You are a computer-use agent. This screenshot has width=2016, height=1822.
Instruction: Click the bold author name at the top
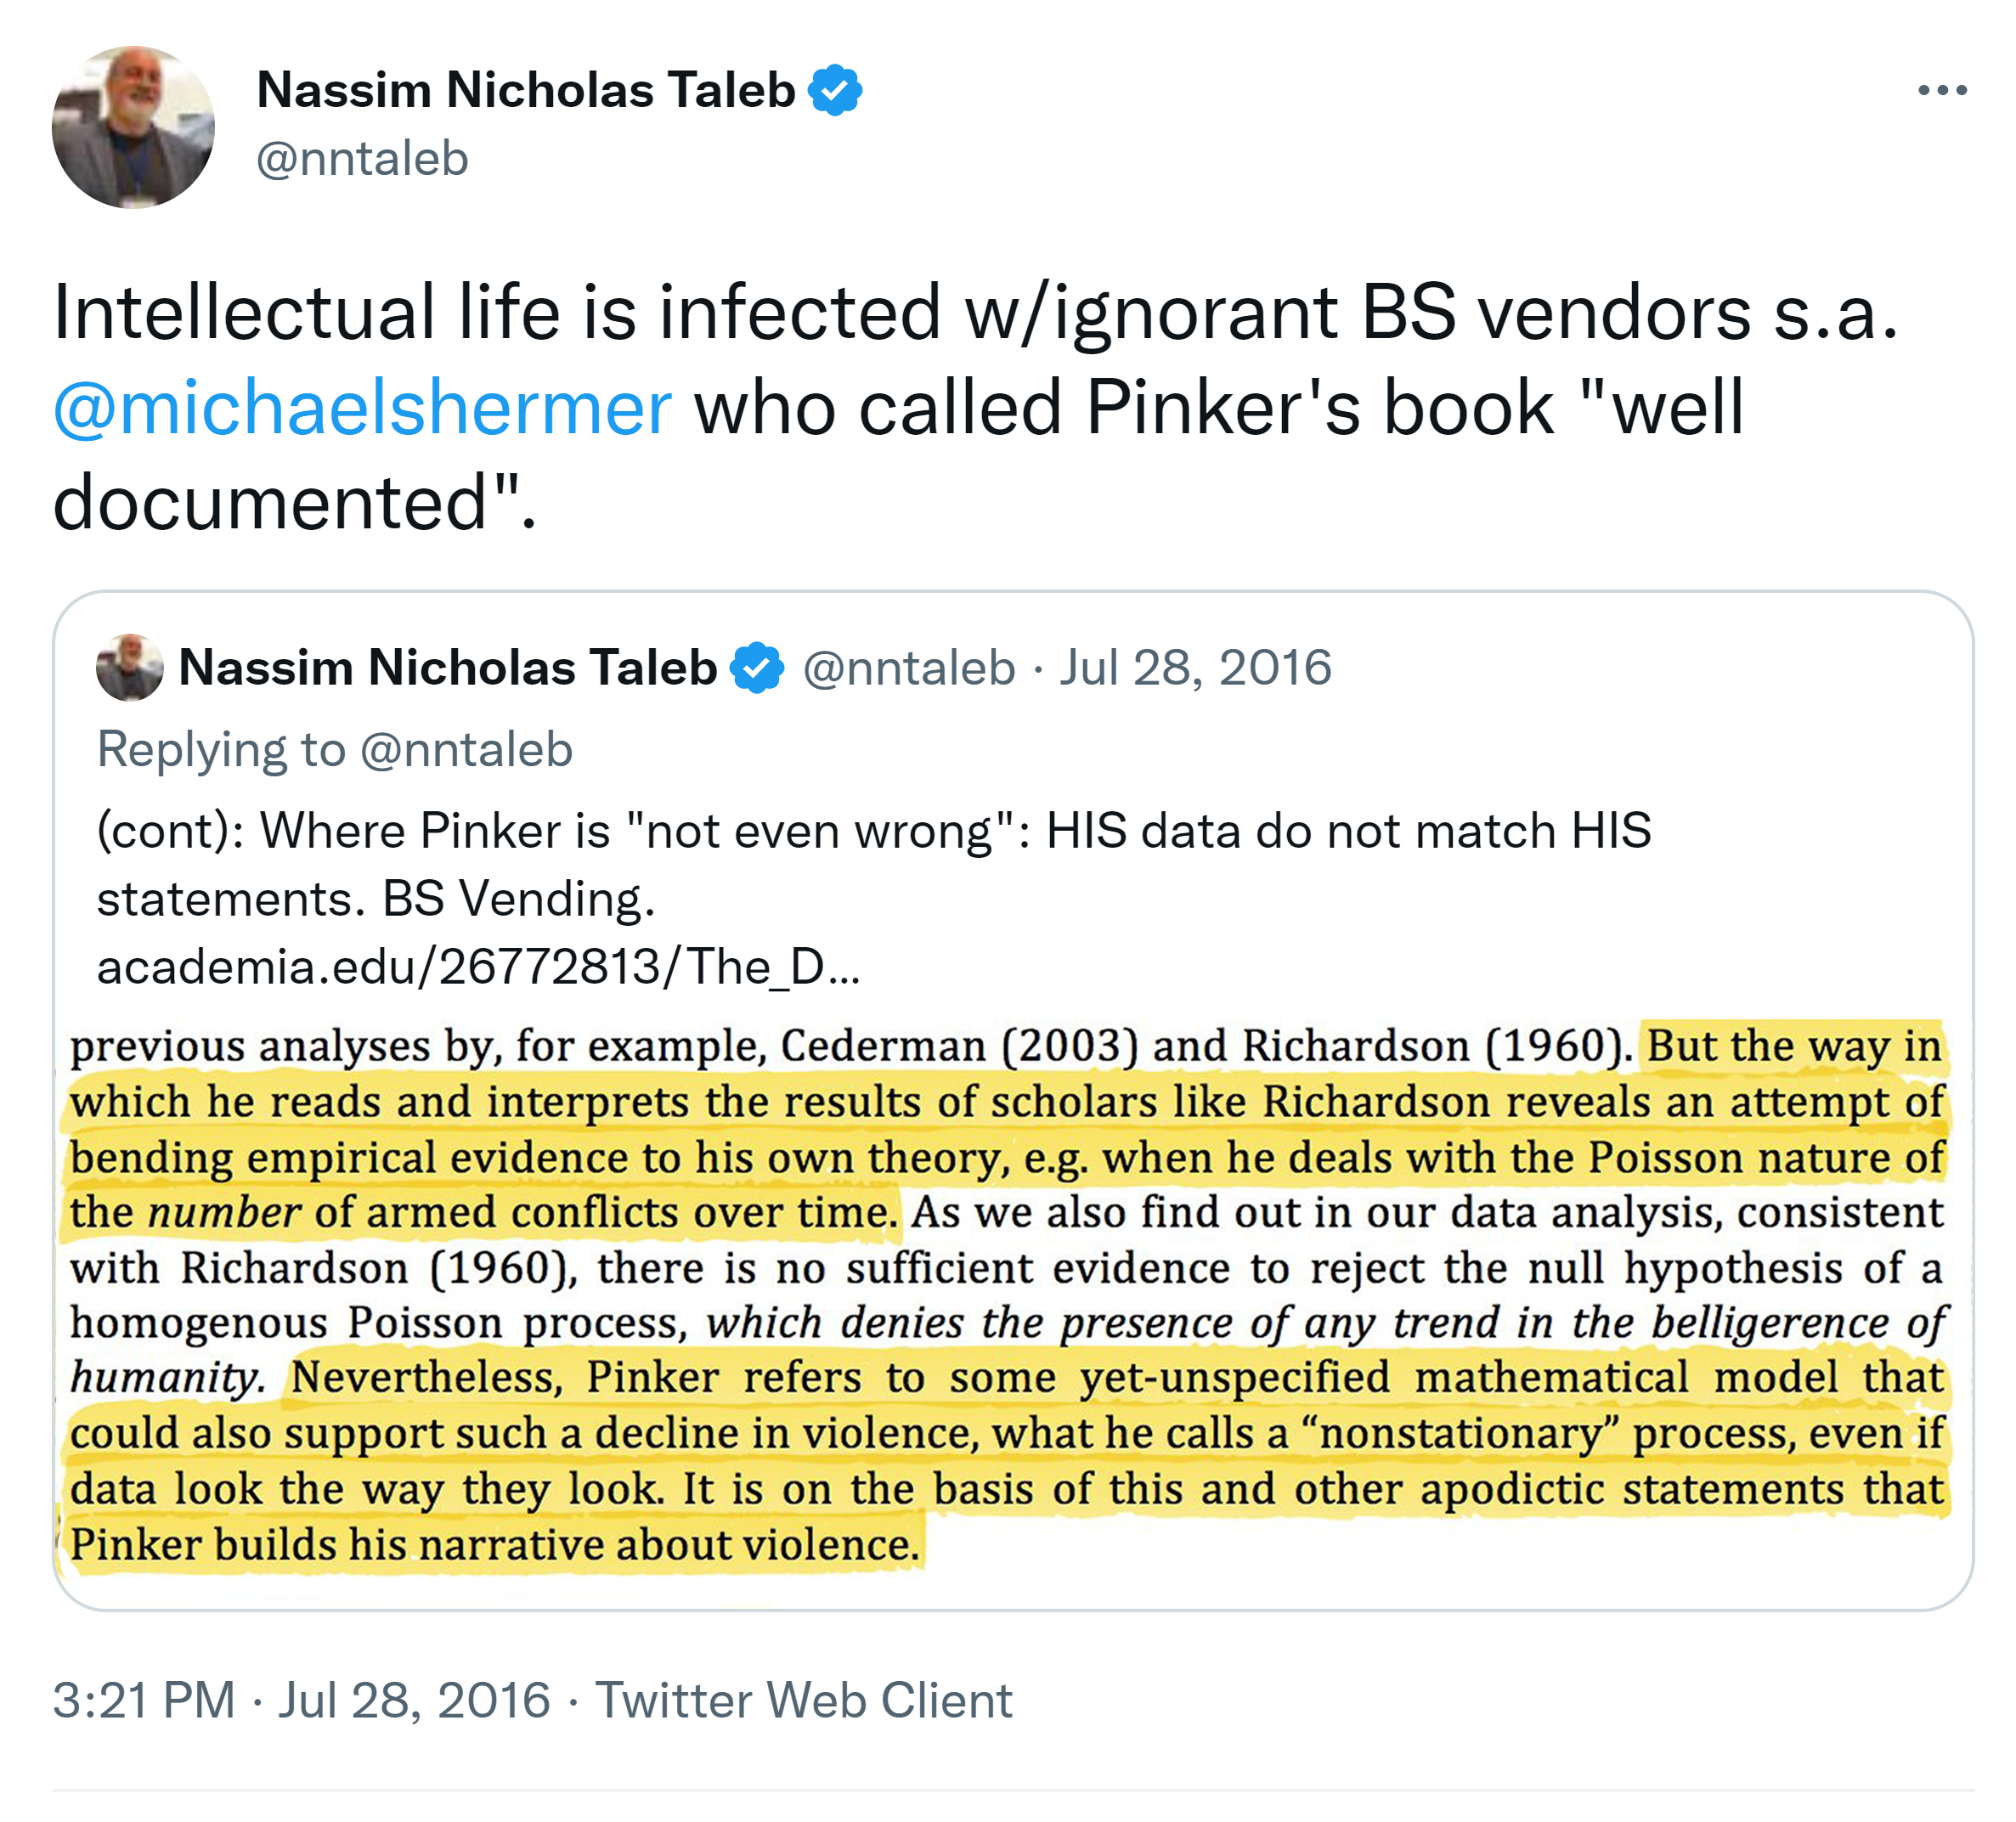coord(526,90)
